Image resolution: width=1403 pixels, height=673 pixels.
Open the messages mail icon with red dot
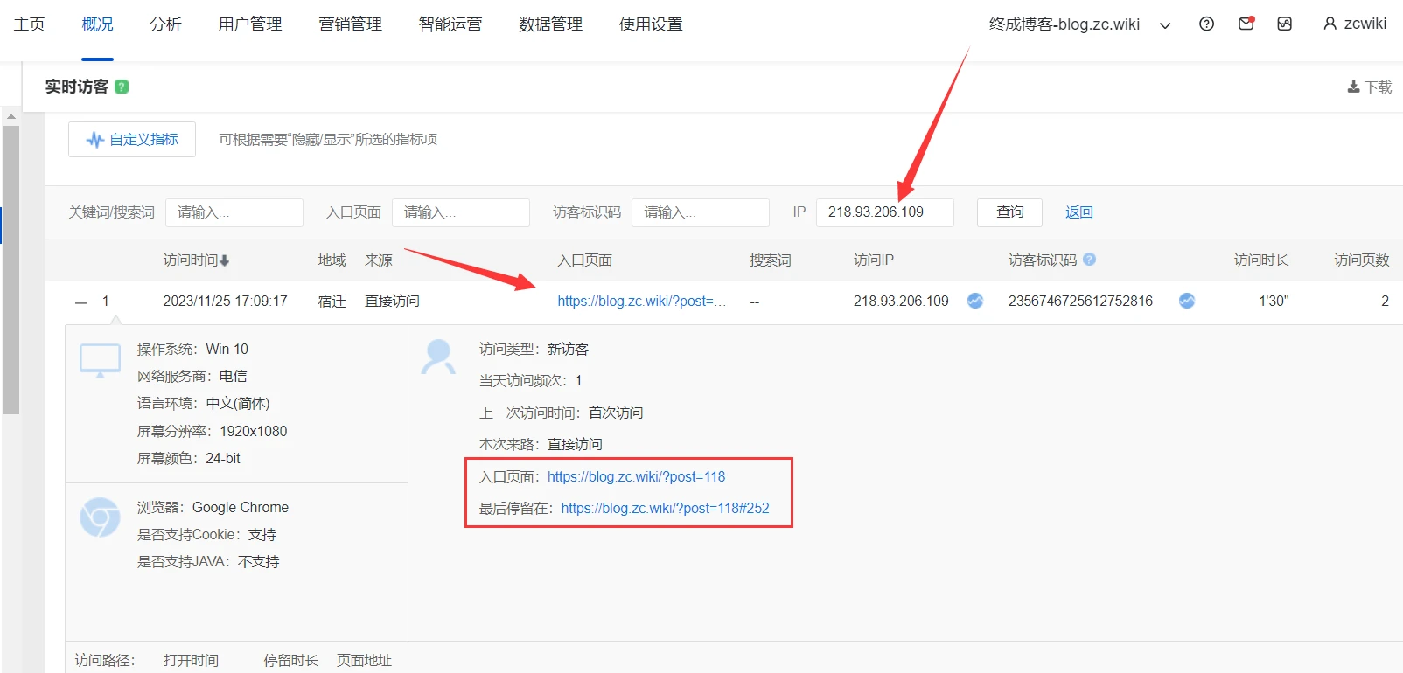click(x=1246, y=24)
